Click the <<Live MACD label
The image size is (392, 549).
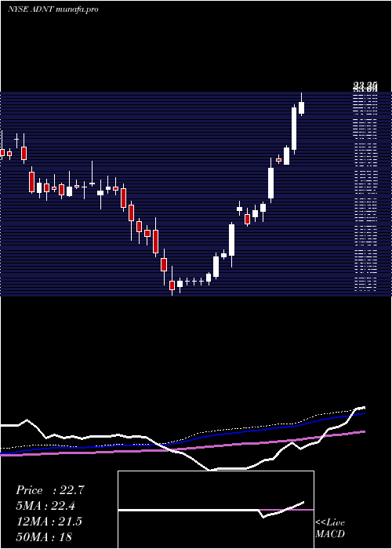coord(330,528)
